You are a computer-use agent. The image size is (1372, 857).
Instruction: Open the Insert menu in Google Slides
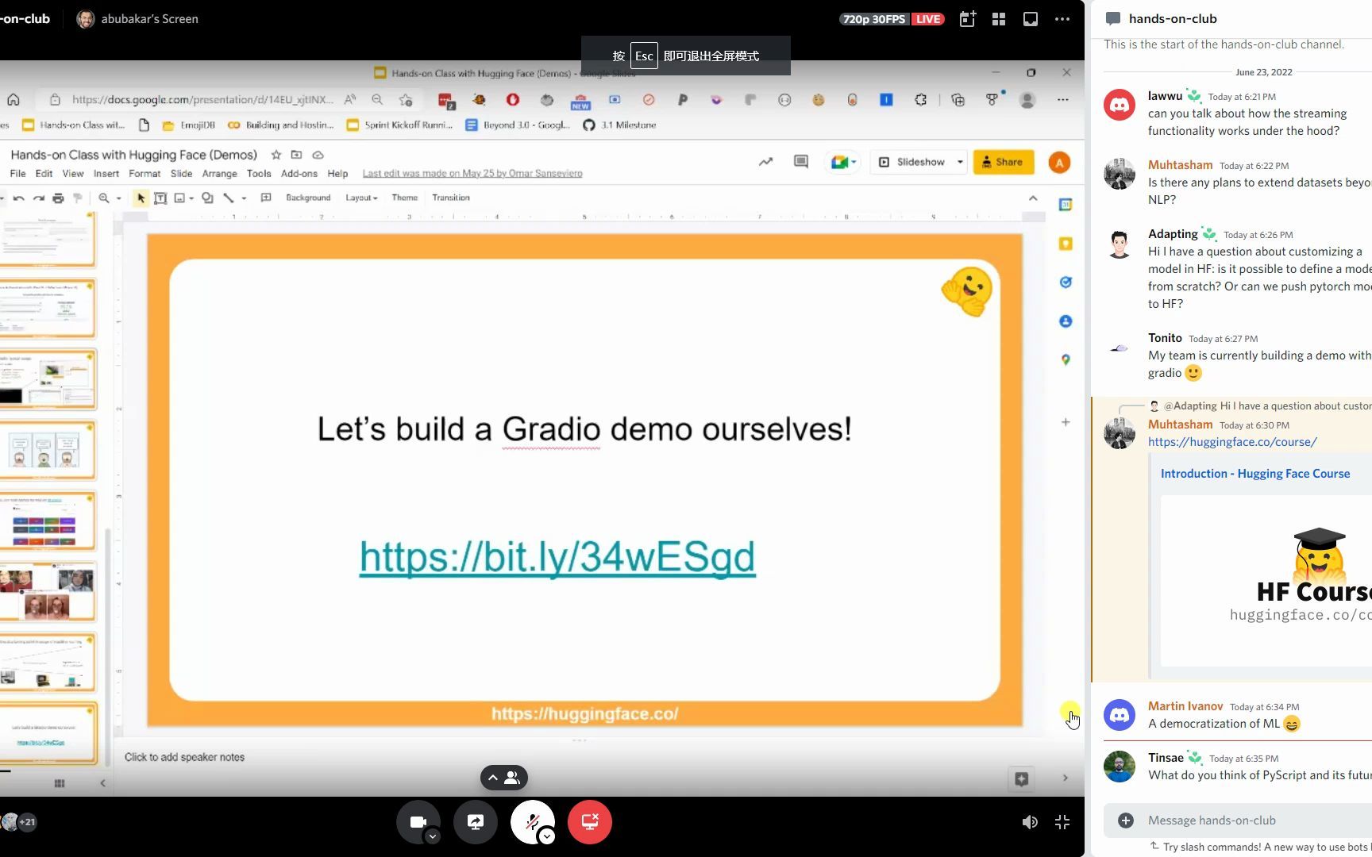click(106, 174)
